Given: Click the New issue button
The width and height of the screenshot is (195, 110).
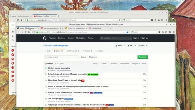Looking at the screenshot, I should [x=143, y=57].
